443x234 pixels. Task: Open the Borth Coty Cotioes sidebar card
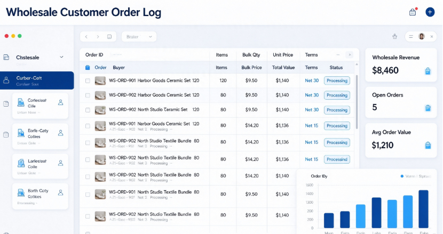pos(40,196)
